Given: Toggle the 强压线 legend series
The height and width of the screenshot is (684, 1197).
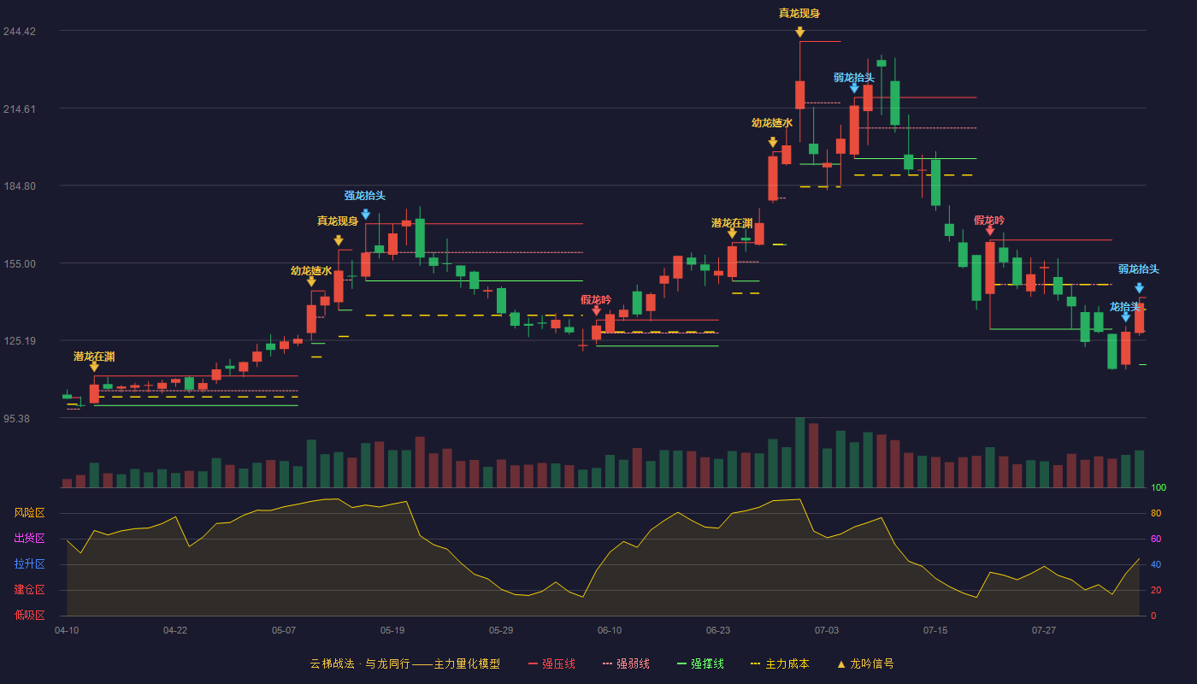Looking at the screenshot, I should 551,663.
